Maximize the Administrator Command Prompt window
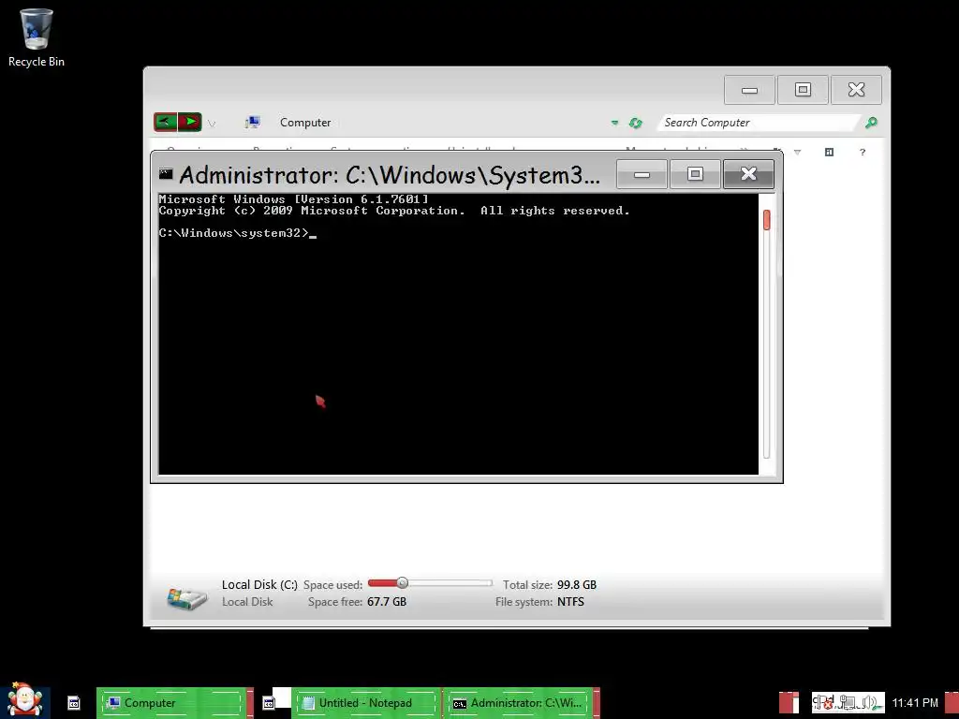The height and width of the screenshot is (719, 959). 695,174
